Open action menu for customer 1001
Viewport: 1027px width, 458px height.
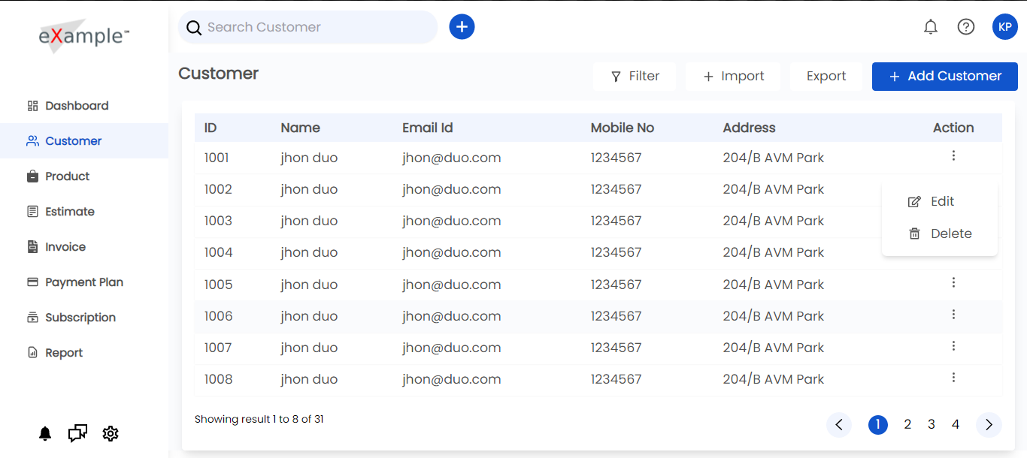point(953,156)
